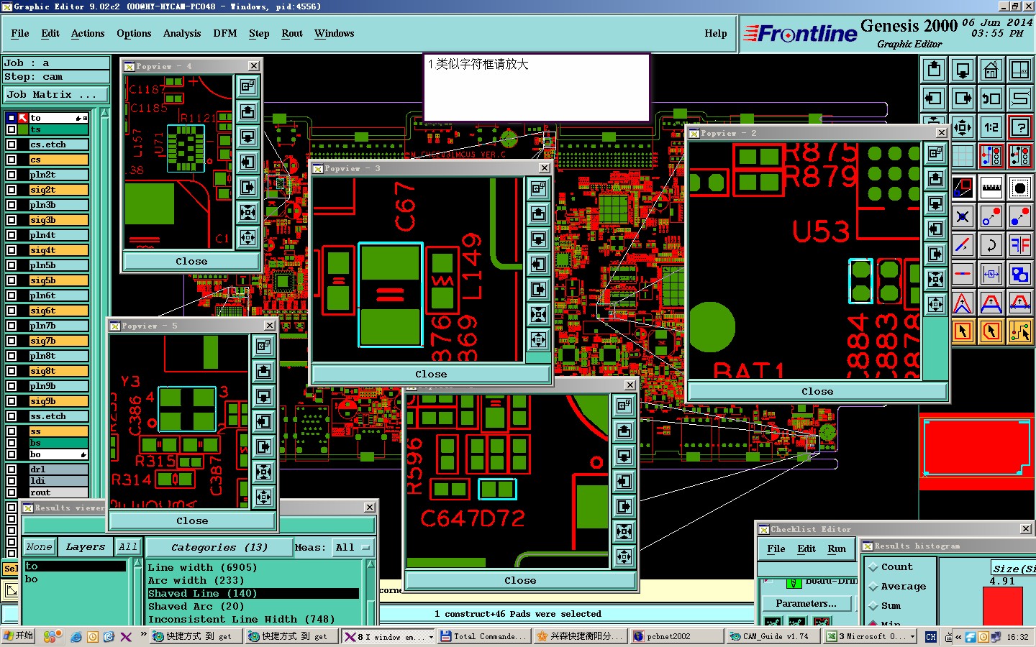
Task: Select the mirrored F flip tool
Action: click(x=1020, y=245)
